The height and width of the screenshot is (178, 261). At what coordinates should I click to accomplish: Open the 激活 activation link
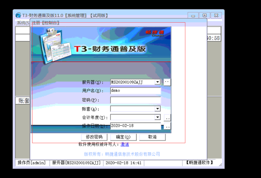click(x=125, y=144)
